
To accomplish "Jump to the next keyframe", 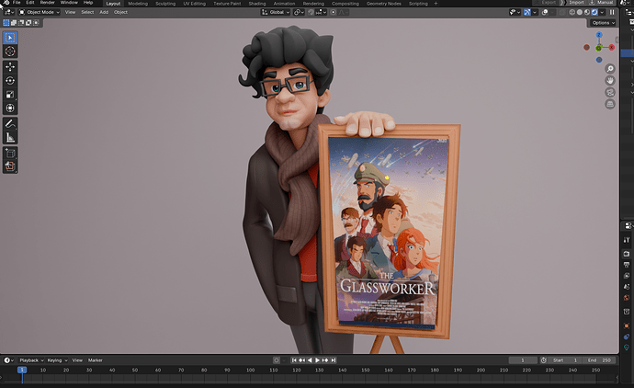I will coord(325,360).
